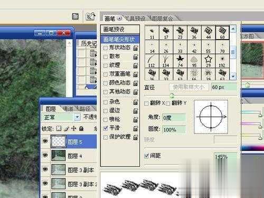This screenshot has height=198, width=264.
Task: Pick the 74 maple leaf brush
Action: pyautogui.click(x=180, y=61)
